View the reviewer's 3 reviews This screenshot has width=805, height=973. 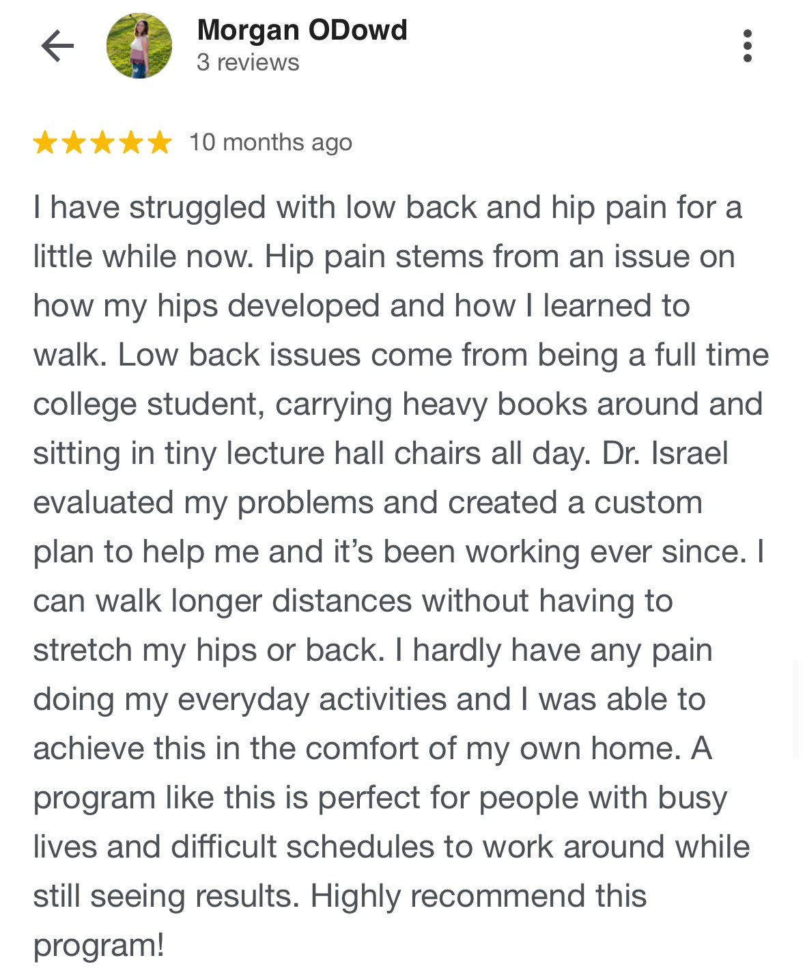click(x=248, y=63)
